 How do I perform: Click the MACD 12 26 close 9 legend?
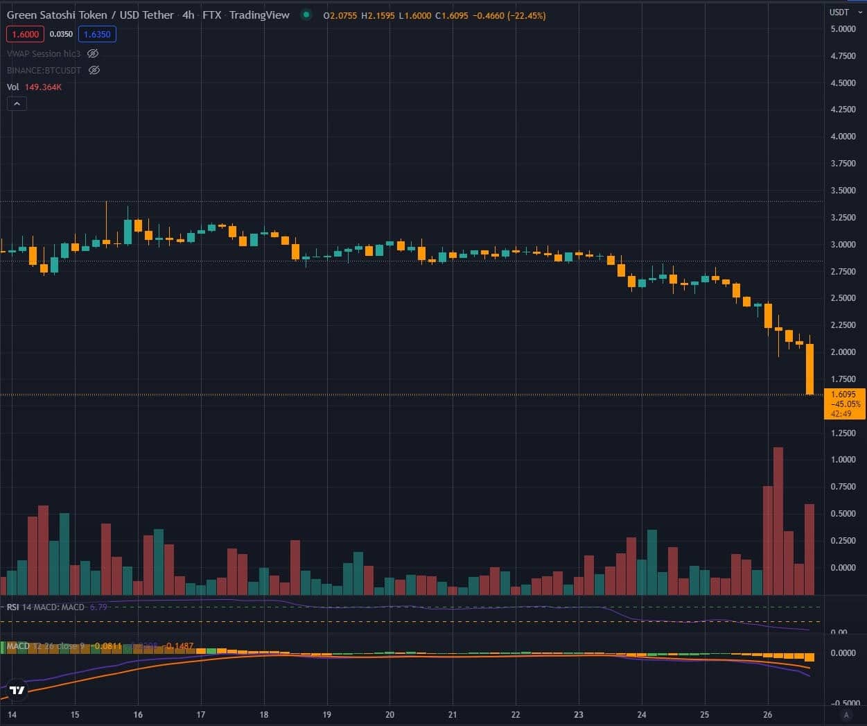pos(46,646)
